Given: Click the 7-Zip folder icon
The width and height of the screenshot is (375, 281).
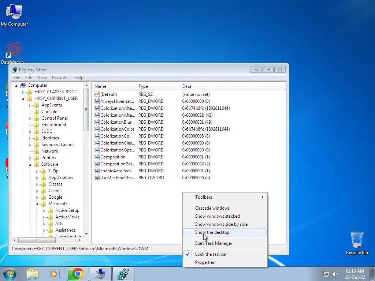Looking at the screenshot, I should (43, 171).
